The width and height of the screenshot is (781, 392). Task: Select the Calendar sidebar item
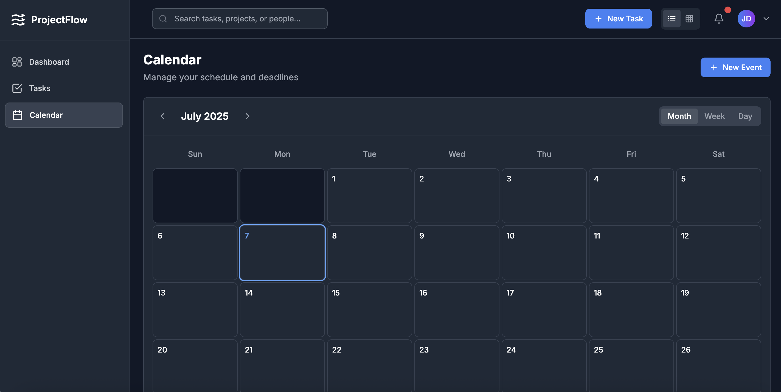click(x=64, y=115)
